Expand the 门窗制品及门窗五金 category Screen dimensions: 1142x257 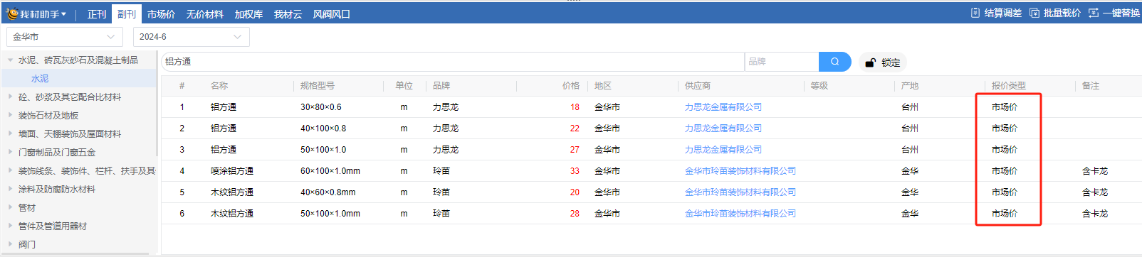click(10, 153)
